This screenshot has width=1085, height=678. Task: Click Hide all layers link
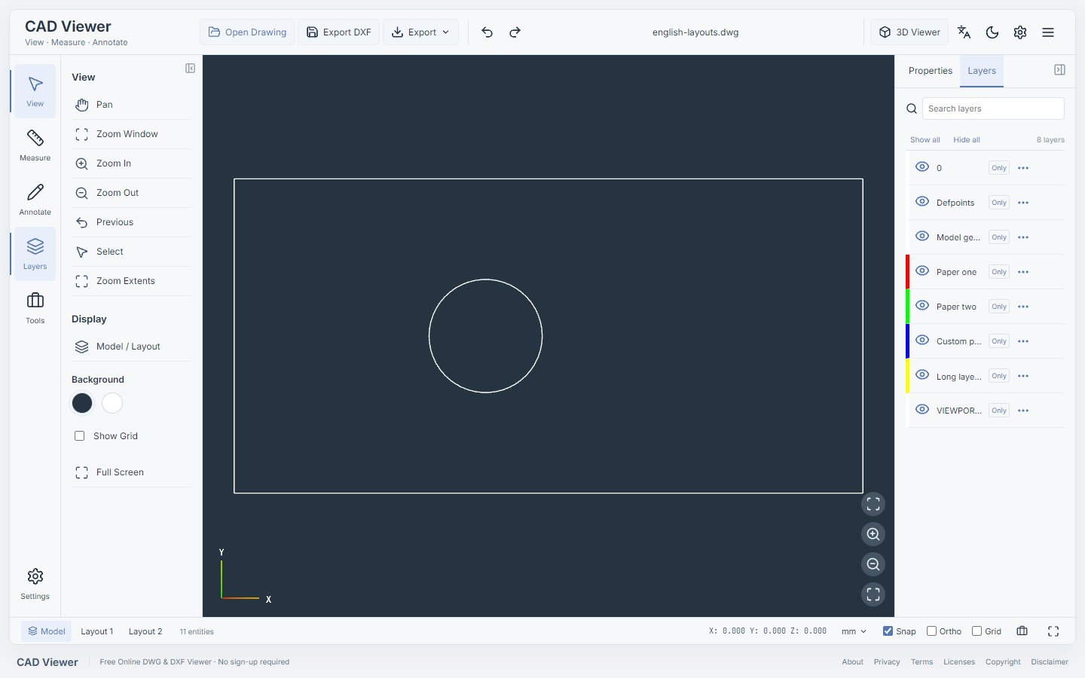click(967, 140)
